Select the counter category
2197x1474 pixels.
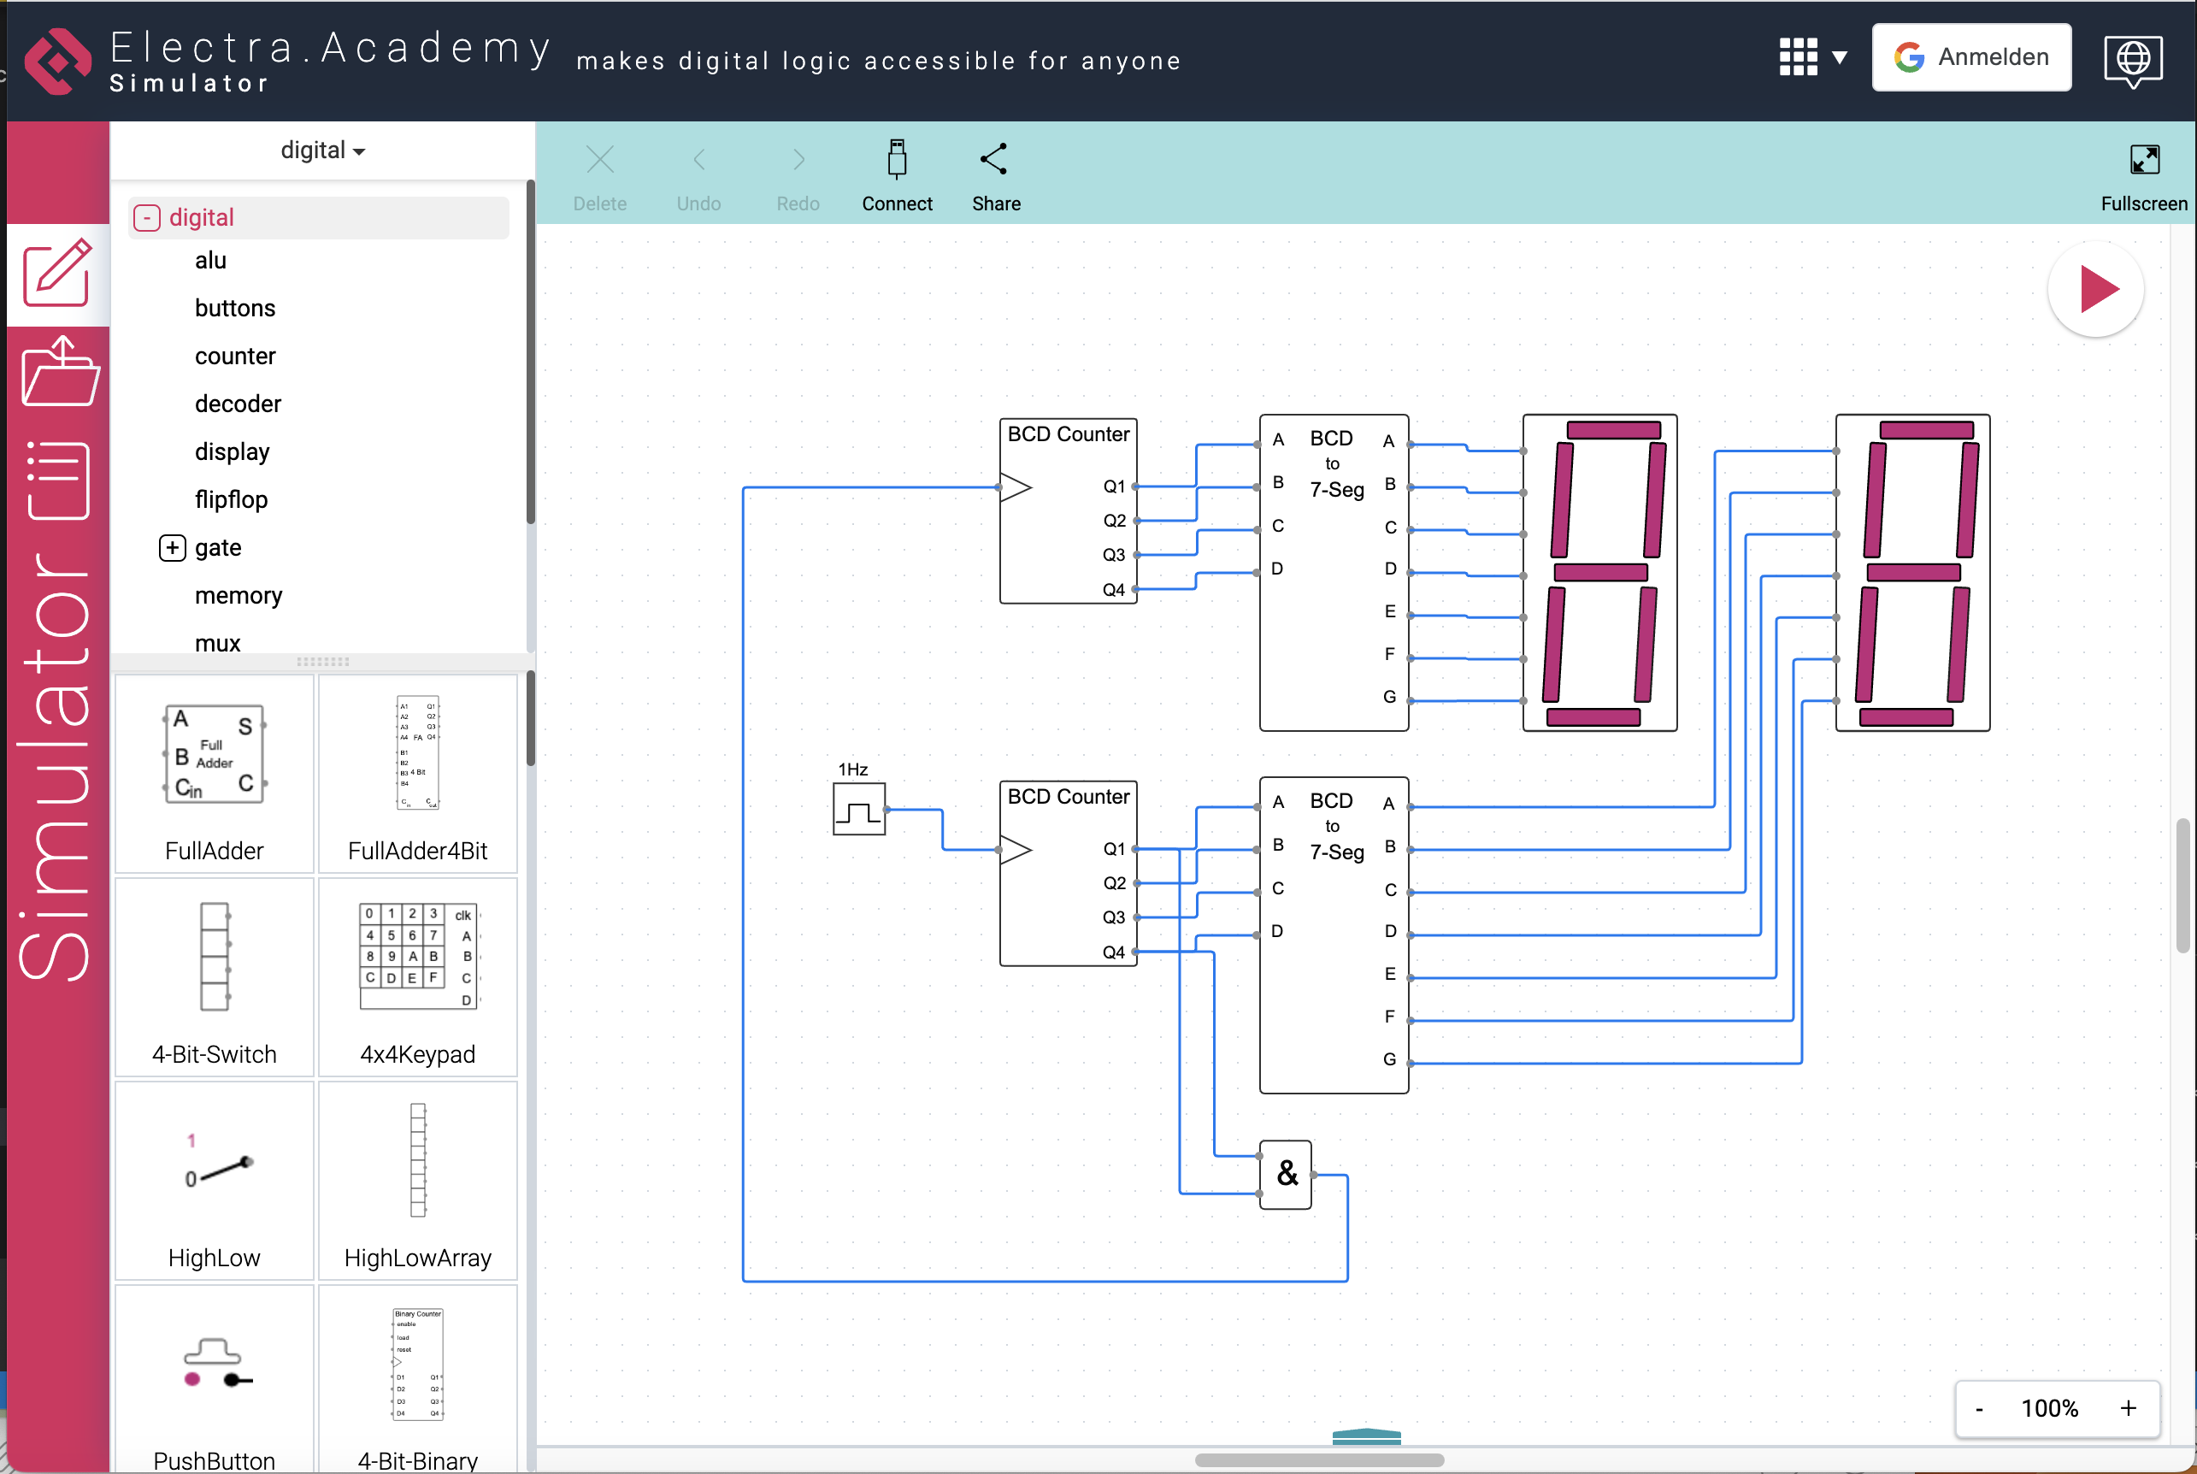235,357
